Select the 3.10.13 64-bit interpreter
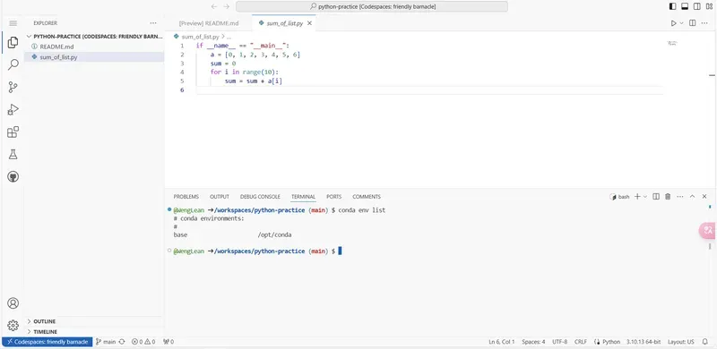This screenshot has width=717, height=349. [644, 342]
